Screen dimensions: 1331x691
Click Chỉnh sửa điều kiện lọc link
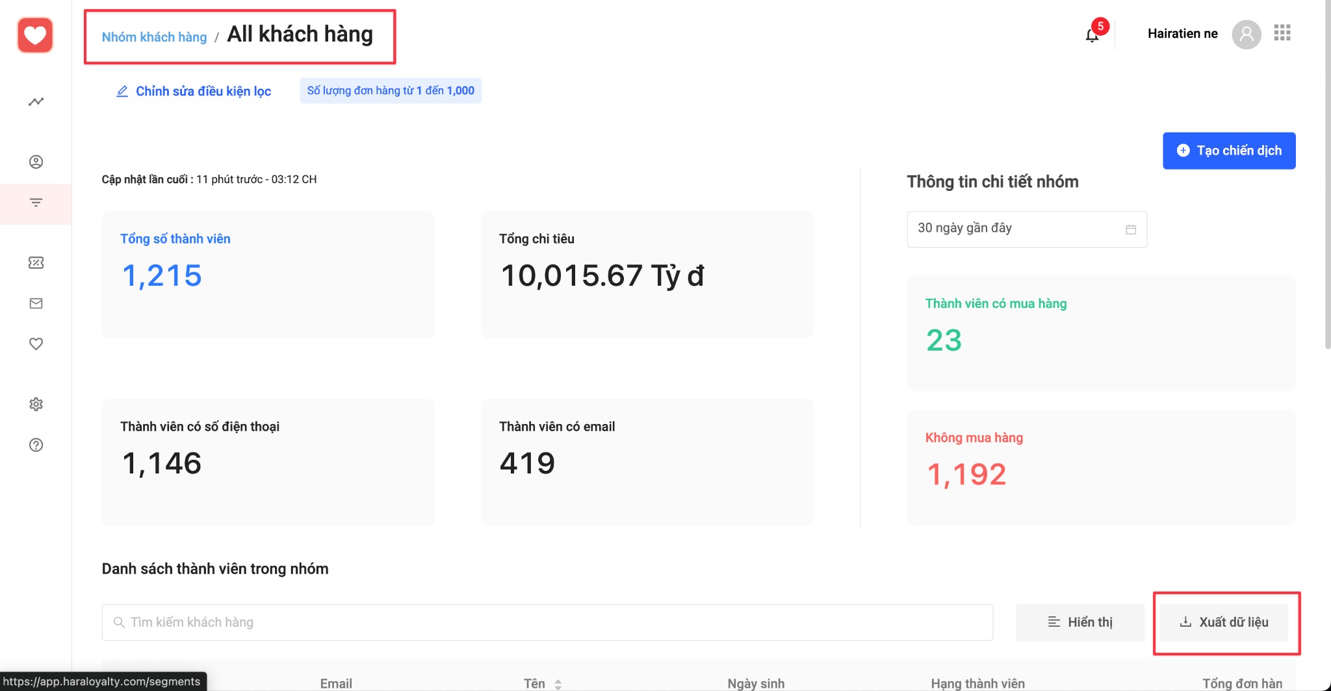click(x=194, y=92)
